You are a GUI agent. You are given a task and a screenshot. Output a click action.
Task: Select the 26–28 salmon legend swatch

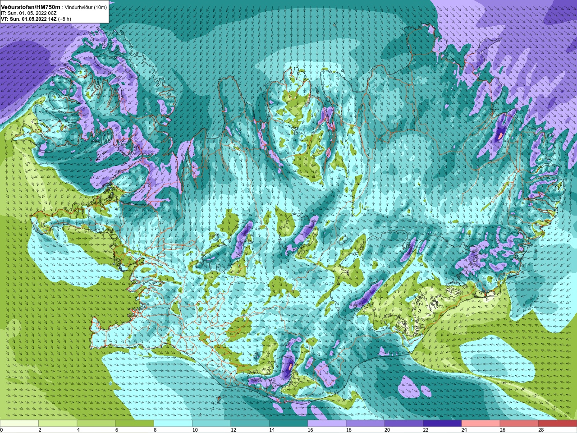(519, 423)
